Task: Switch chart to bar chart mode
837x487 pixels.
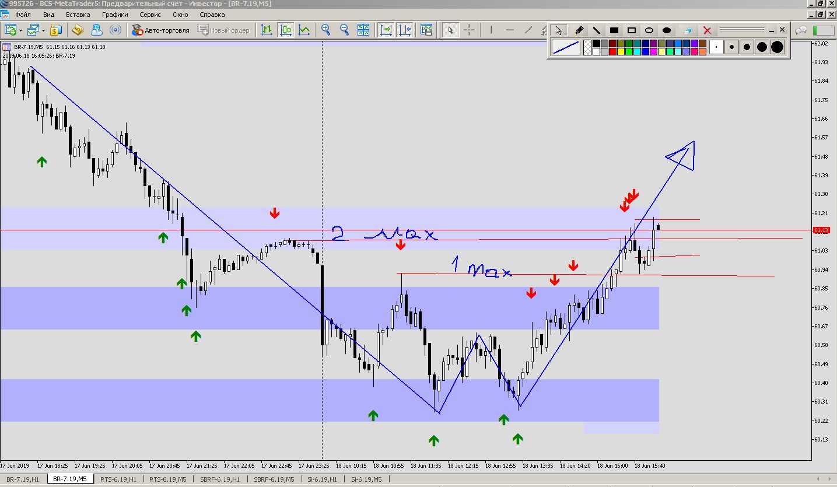Action: [x=267, y=30]
